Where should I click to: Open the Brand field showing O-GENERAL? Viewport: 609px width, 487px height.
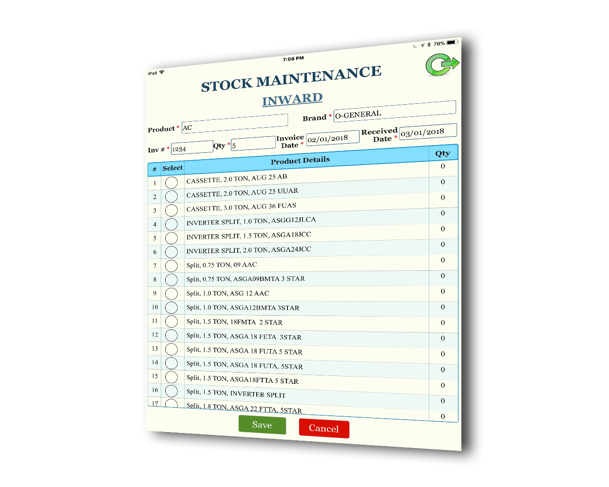tap(395, 111)
